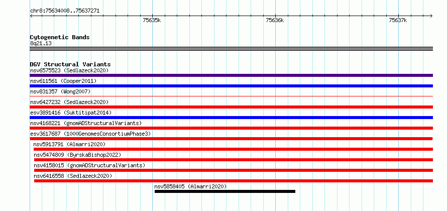The height and width of the screenshot is (211, 447).
Task: Click the 75637k ruler label
Action: (x=398, y=20)
